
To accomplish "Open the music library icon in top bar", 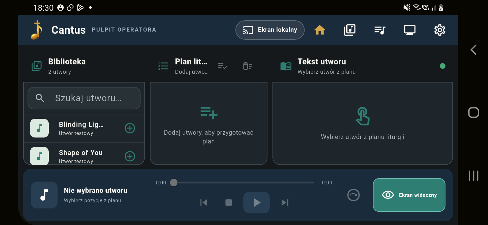I will [x=349, y=30].
